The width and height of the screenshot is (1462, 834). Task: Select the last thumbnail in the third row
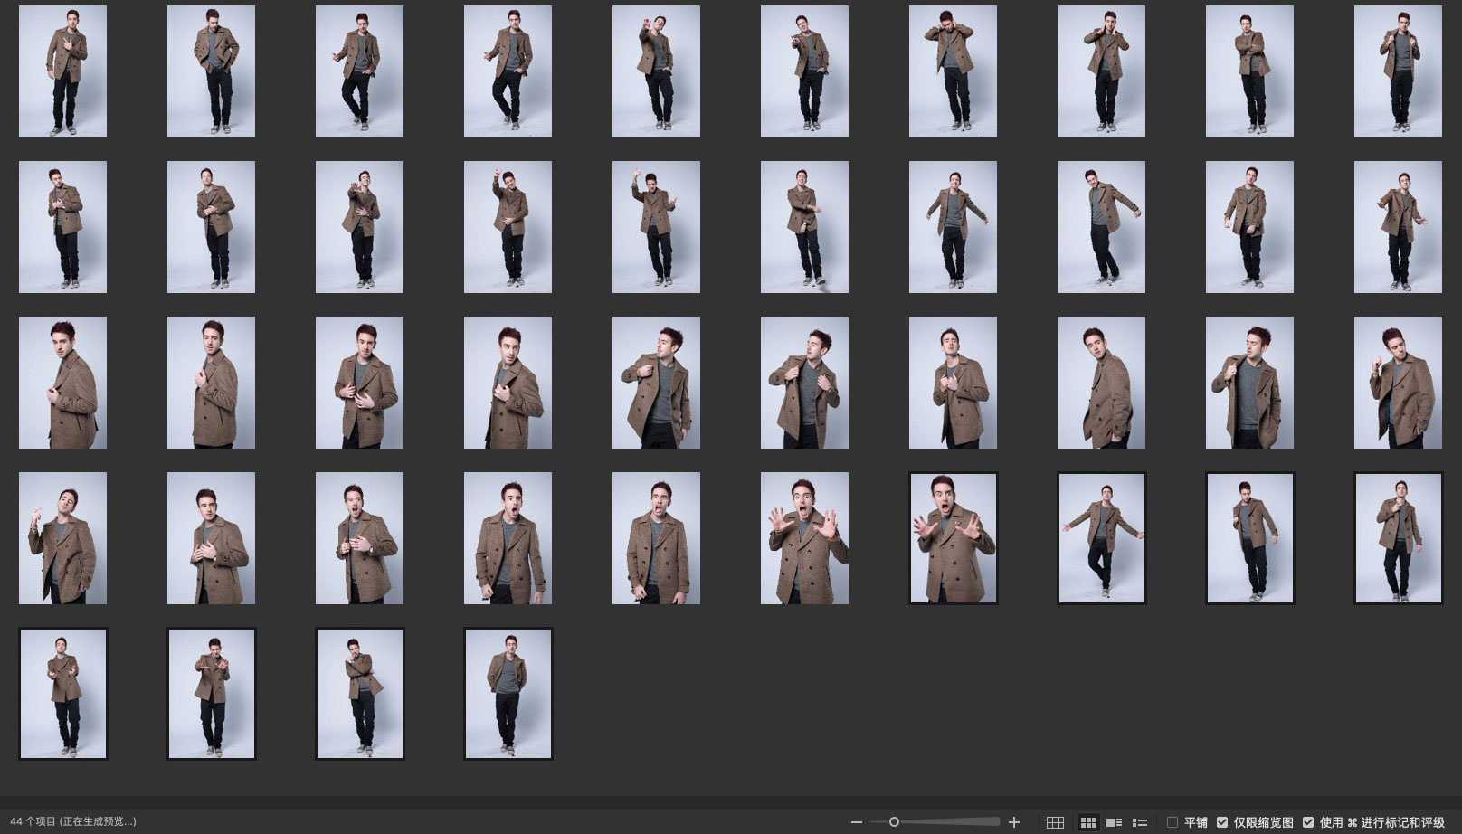(x=1398, y=383)
